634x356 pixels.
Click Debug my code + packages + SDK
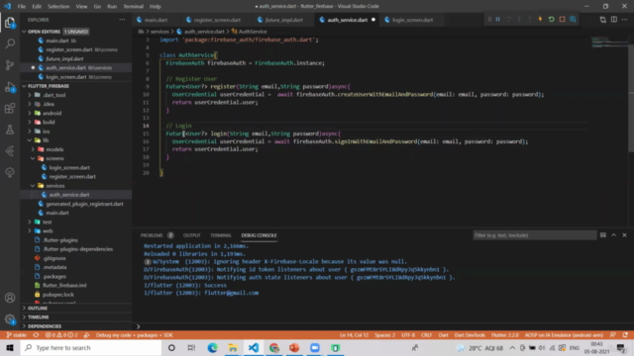135,335
